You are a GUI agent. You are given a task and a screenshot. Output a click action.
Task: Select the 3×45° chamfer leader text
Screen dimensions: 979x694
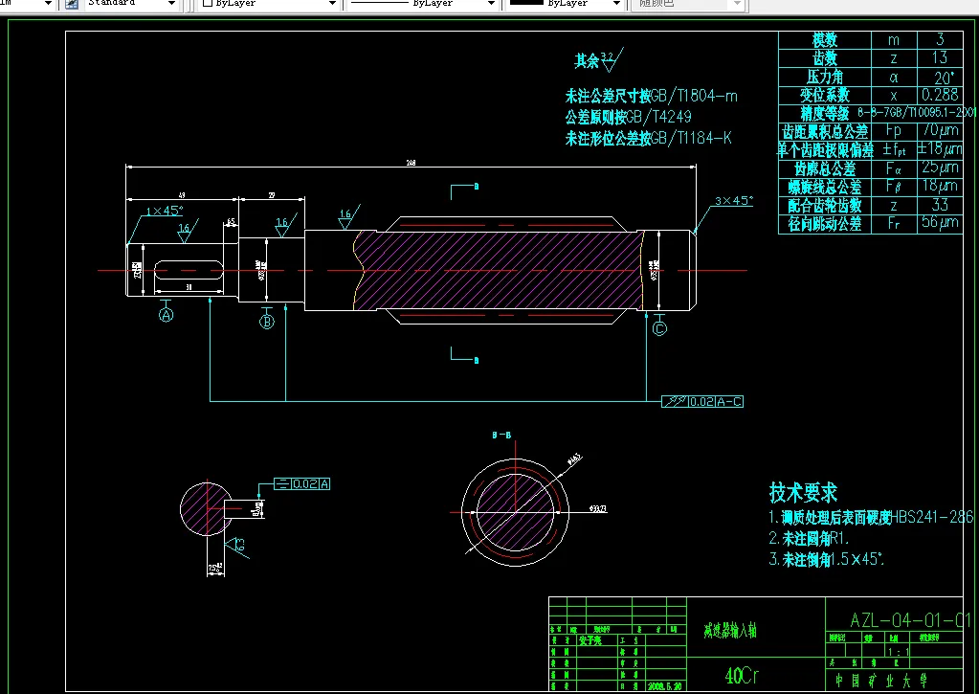point(734,200)
